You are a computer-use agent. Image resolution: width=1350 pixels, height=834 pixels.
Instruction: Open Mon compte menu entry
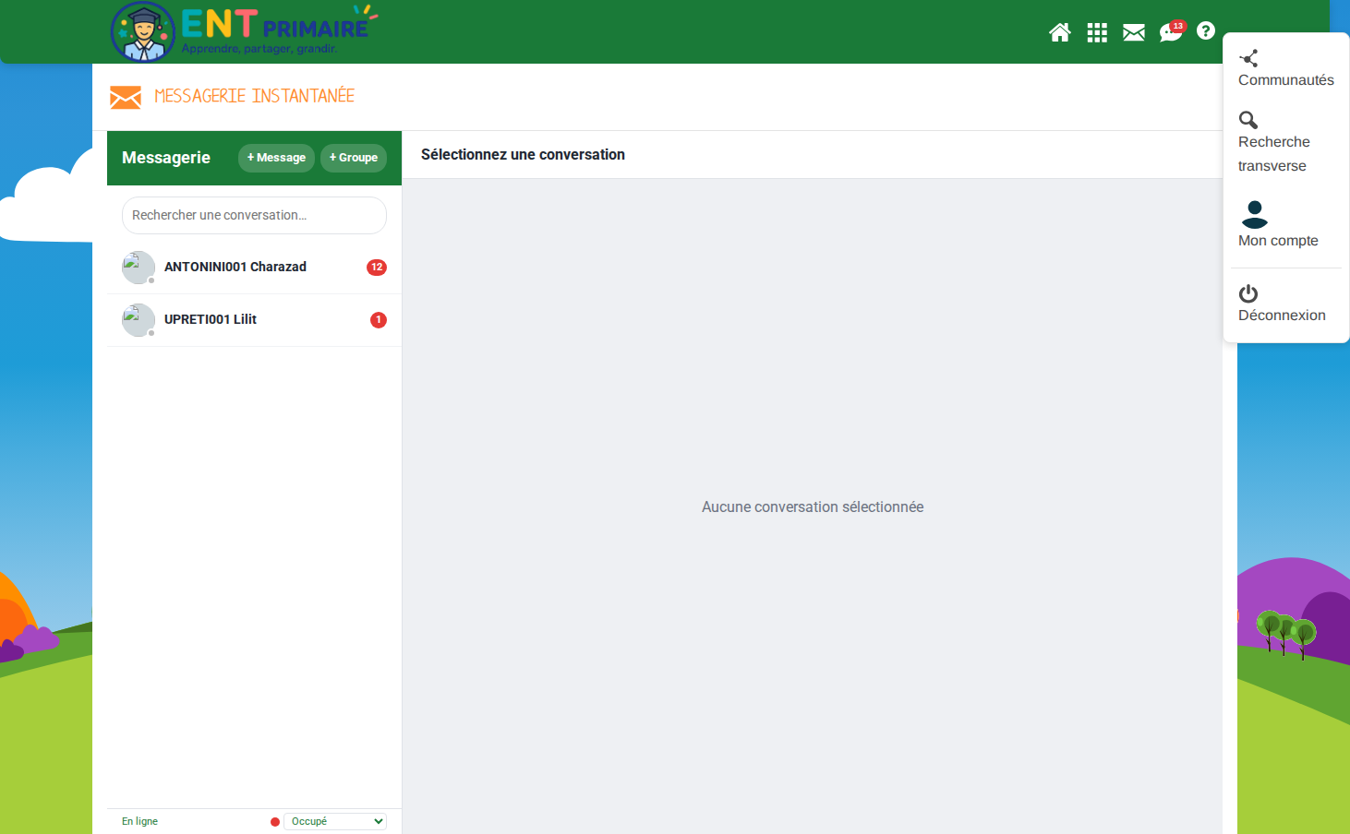pos(1286,224)
